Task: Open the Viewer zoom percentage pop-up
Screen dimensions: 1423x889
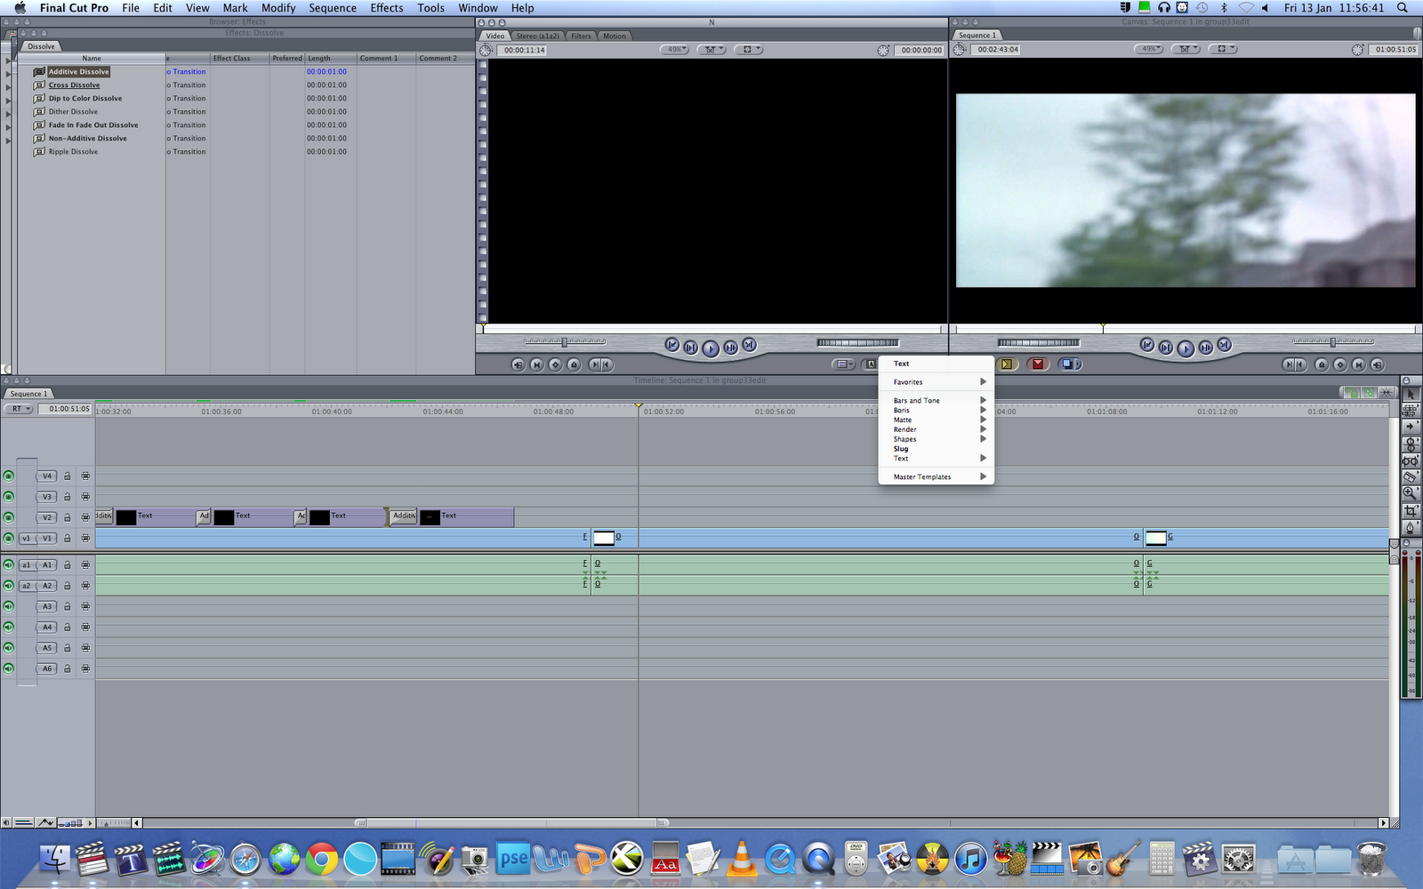Action: coord(675,50)
